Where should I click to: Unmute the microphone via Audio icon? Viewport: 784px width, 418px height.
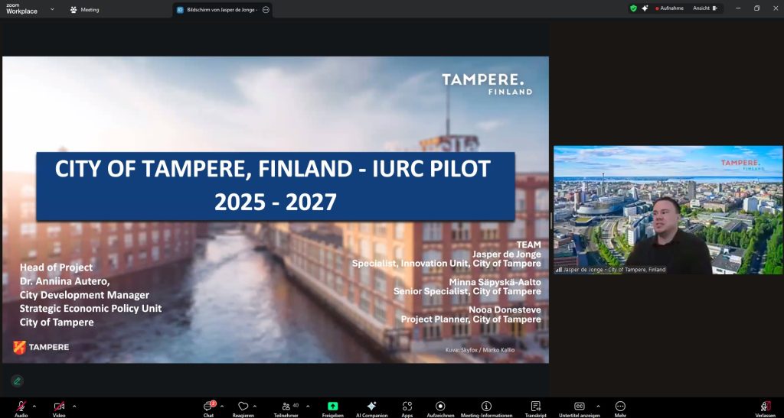tap(21, 407)
